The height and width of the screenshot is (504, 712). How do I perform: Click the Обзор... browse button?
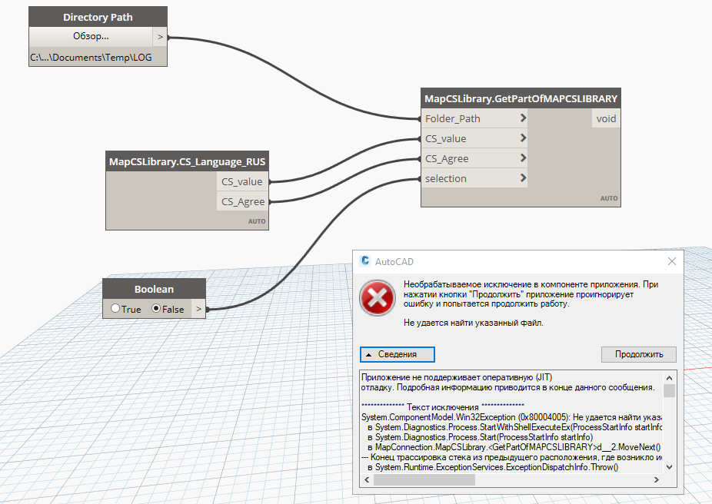coord(91,36)
